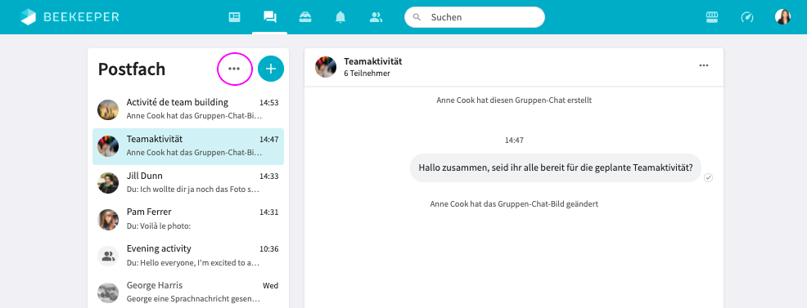Open the chat messages icon

pos(270,17)
